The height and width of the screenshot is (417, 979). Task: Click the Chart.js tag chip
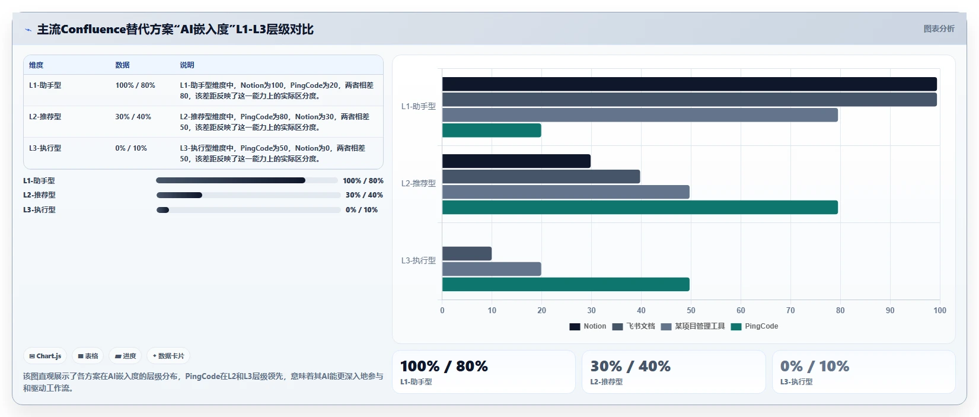pyautogui.click(x=45, y=356)
